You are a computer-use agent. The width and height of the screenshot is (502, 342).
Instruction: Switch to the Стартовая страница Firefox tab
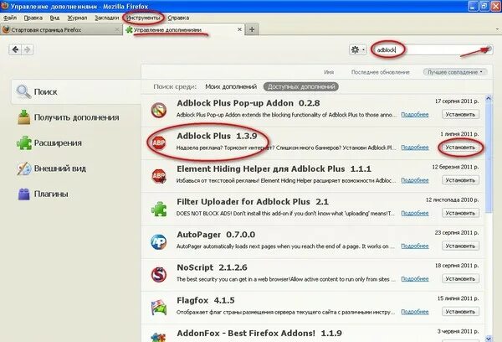(x=61, y=29)
